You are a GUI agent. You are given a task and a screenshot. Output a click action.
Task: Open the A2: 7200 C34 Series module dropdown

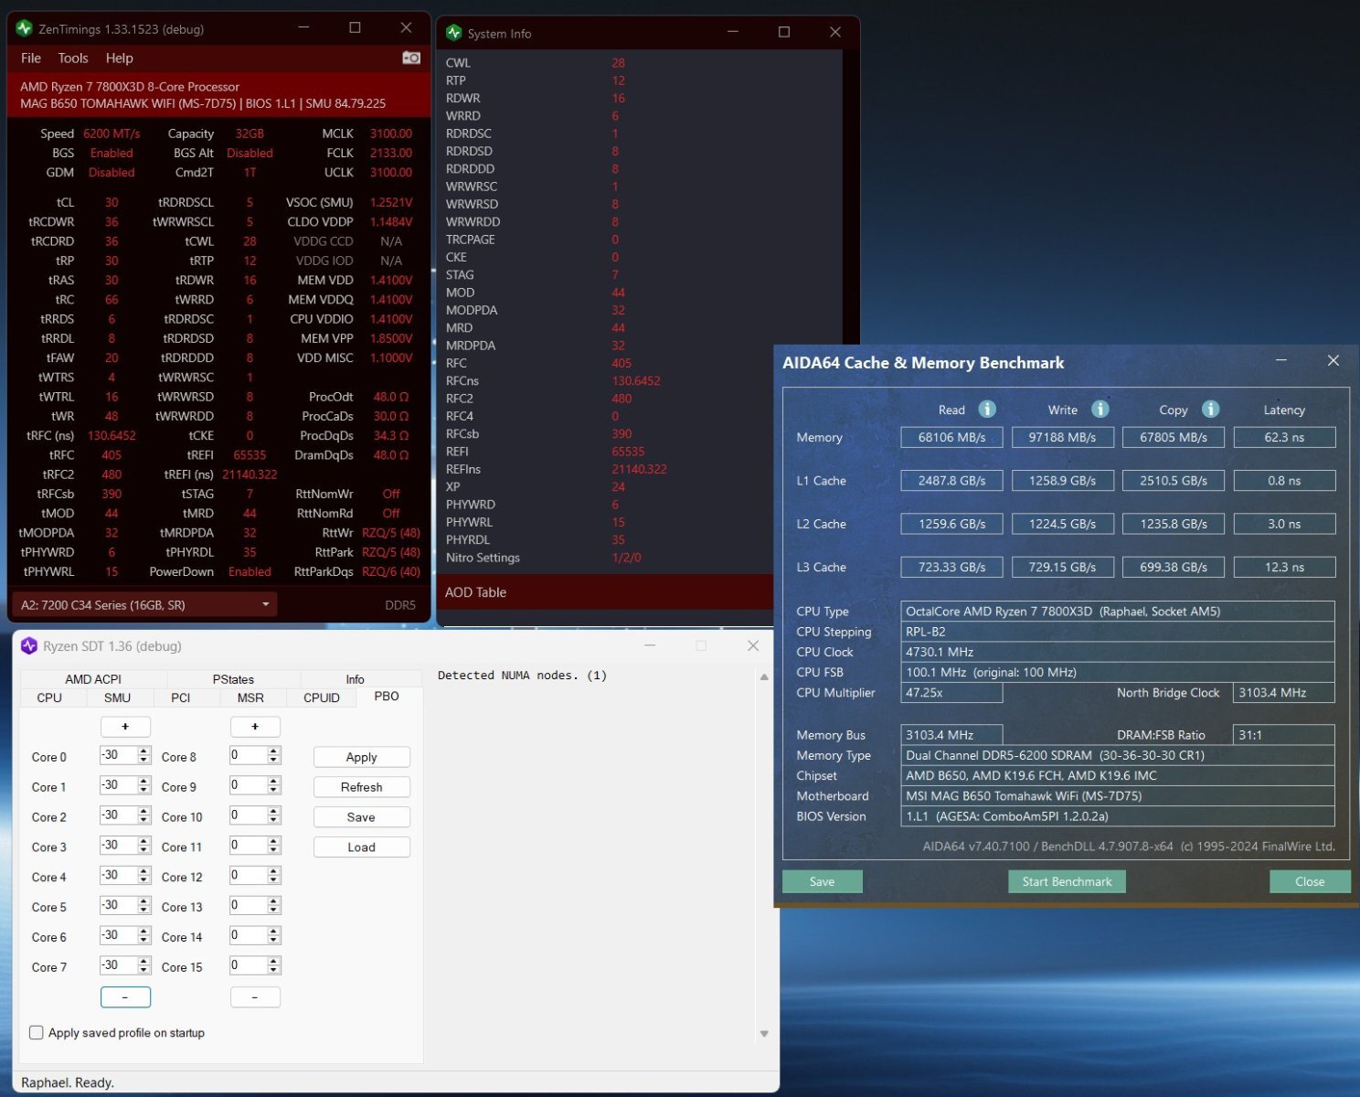[144, 604]
